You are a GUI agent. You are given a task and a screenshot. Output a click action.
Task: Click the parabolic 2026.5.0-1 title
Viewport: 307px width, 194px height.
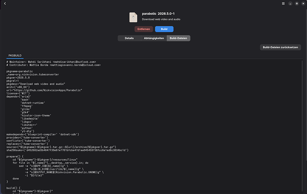[158, 13]
